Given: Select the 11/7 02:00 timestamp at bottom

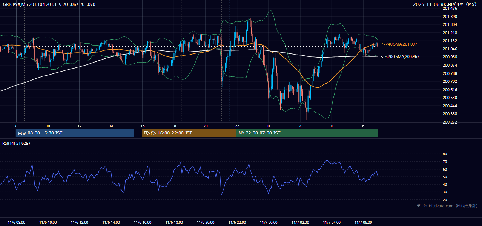Looking at the screenshot, I should coord(300,223).
